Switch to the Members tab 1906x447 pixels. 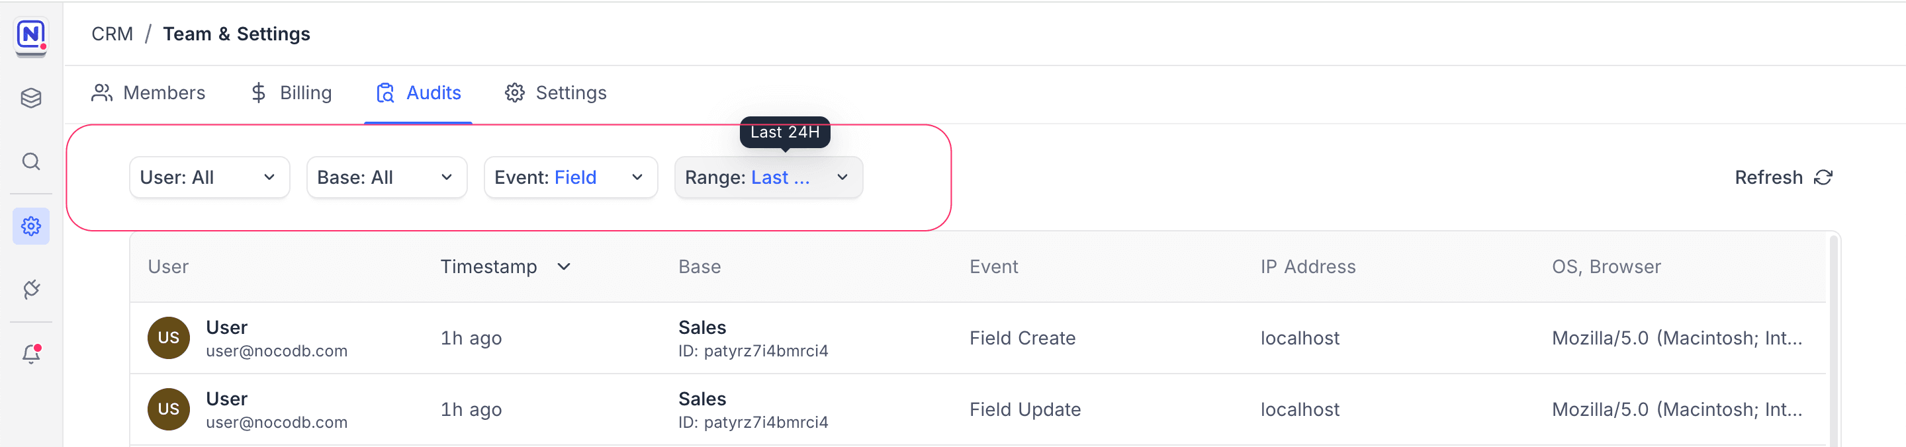click(x=149, y=93)
